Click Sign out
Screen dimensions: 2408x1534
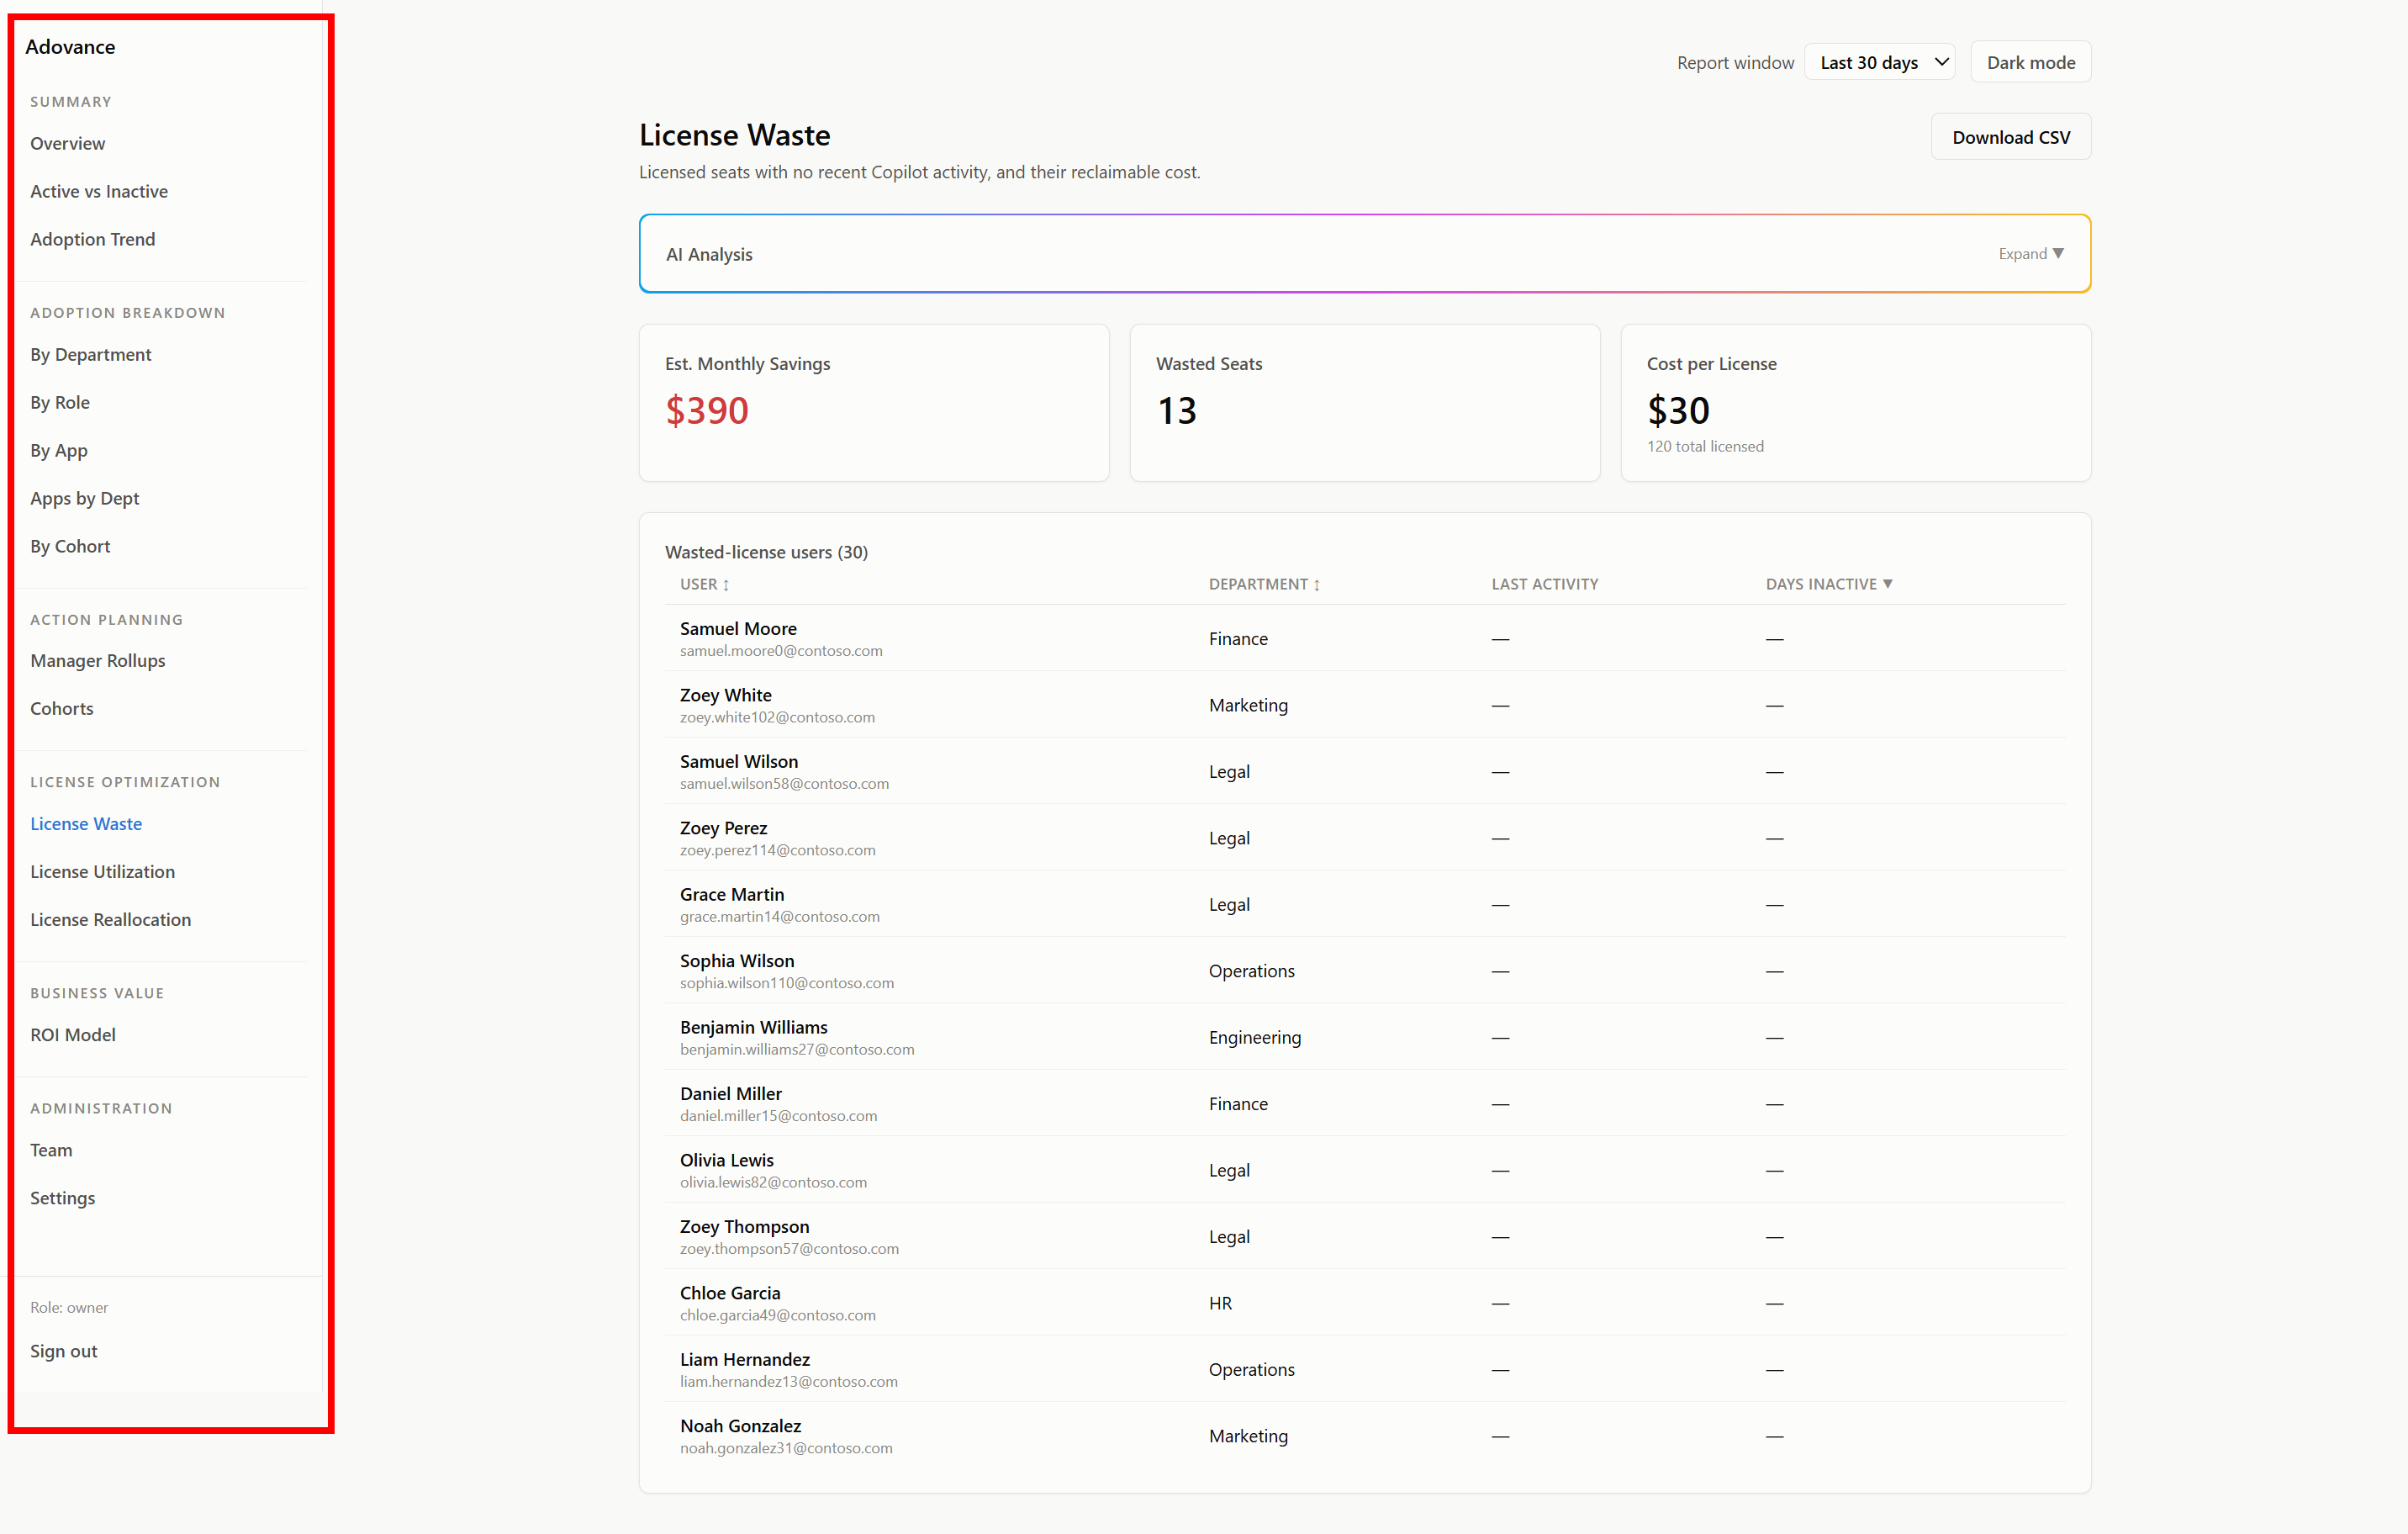[64, 1351]
